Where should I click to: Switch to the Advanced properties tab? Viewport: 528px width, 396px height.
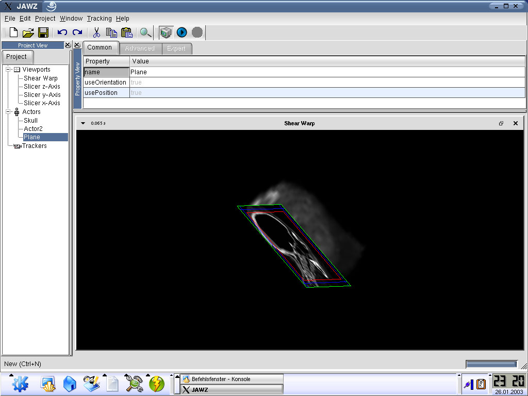pyautogui.click(x=140, y=48)
